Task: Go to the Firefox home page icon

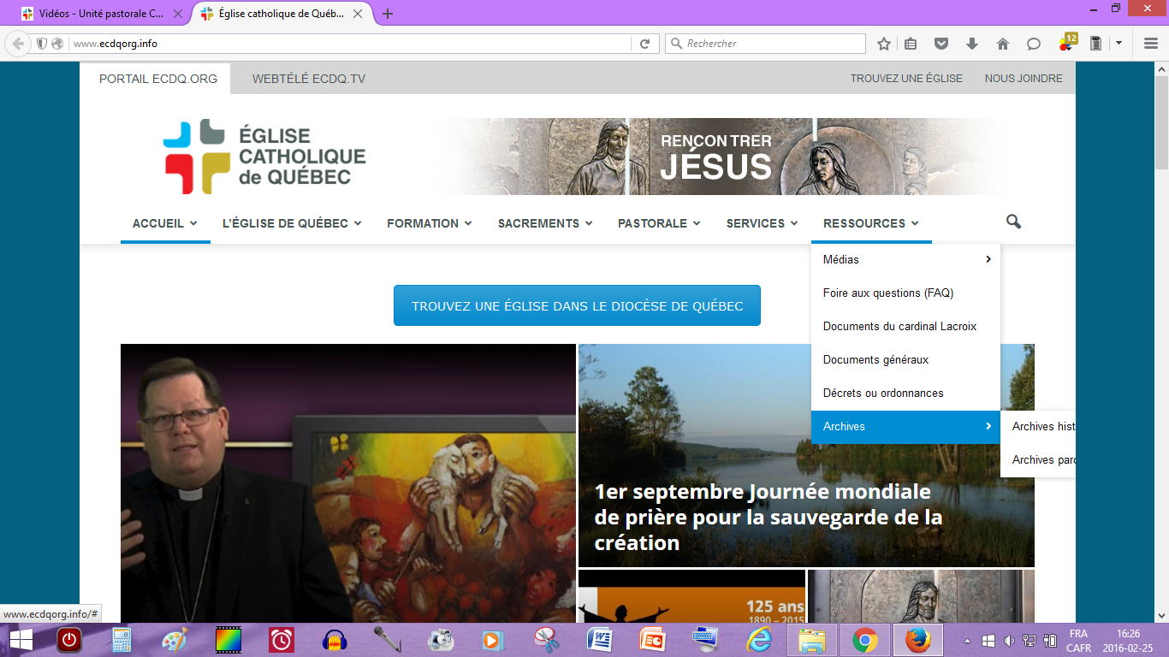Action: pyautogui.click(x=1002, y=44)
